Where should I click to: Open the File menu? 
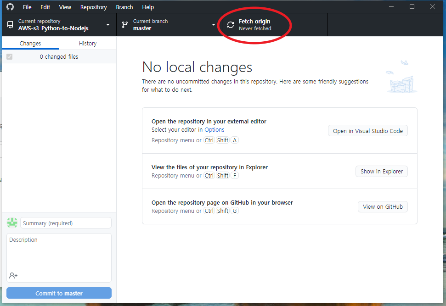27,7
